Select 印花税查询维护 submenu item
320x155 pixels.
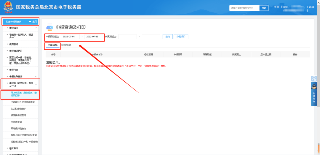click(18, 109)
